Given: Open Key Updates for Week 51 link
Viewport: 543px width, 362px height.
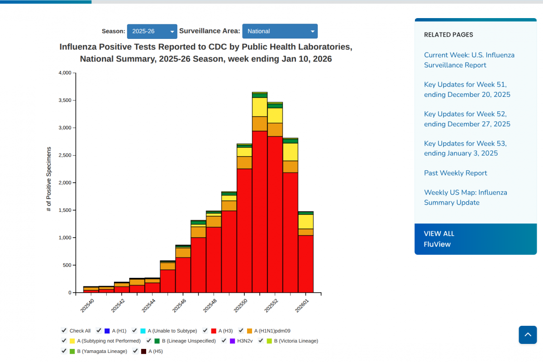Looking at the screenshot, I should [x=467, y=90].
